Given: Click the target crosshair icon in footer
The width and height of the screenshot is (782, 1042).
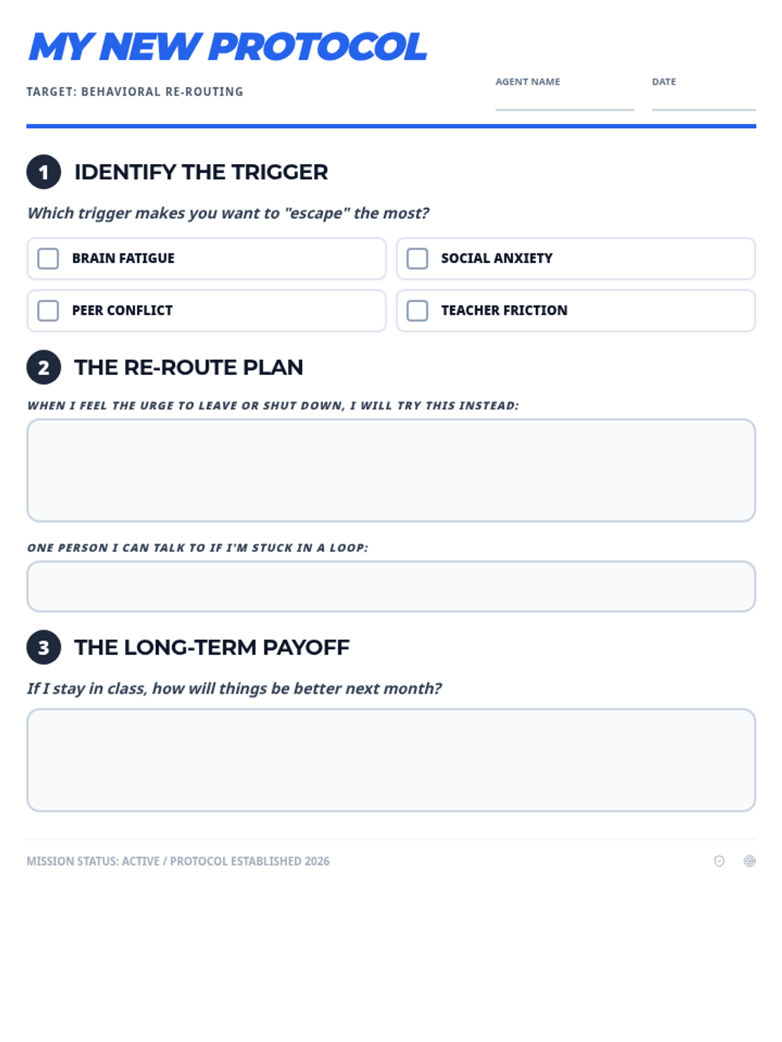Looking at the screenshot, I should (749, 861).
